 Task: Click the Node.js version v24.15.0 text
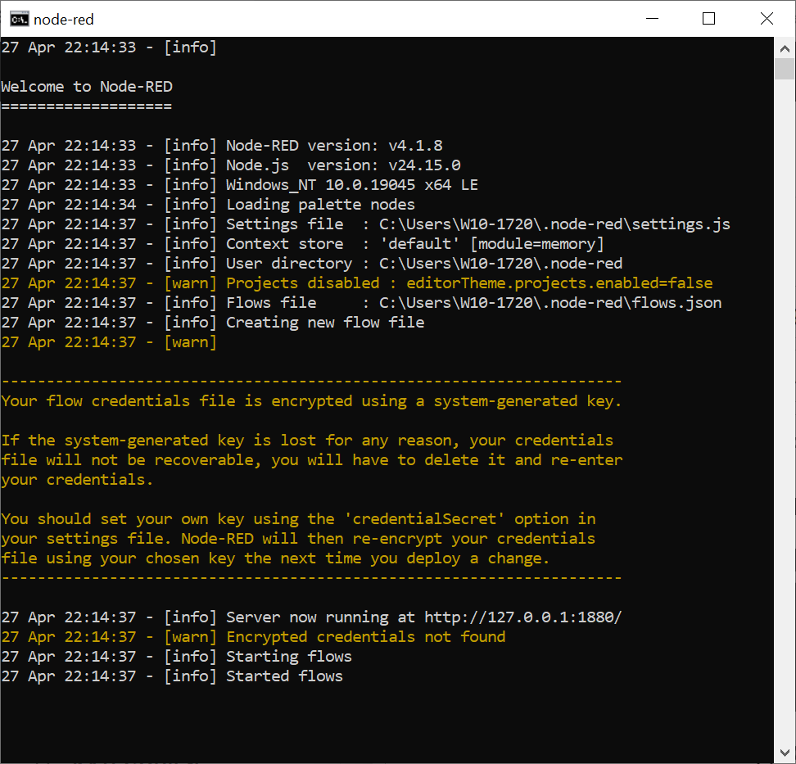click(343, 165)
